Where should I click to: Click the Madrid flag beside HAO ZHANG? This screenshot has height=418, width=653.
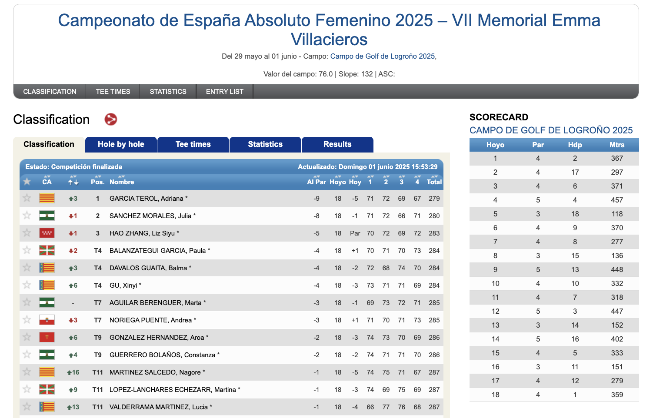point(47,233)
